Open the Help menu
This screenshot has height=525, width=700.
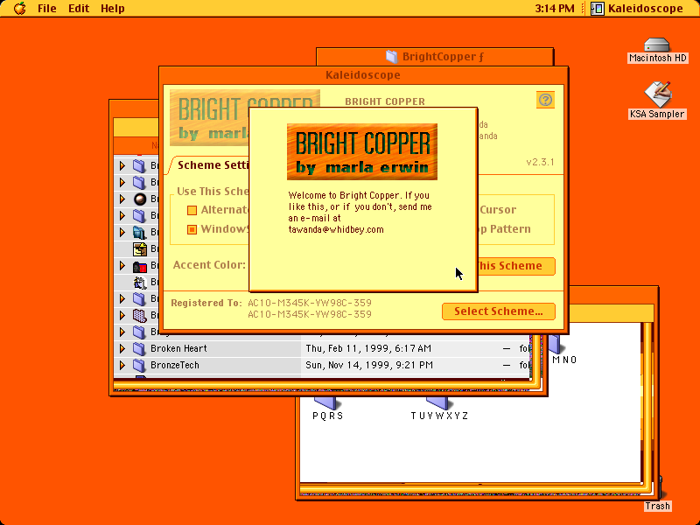113,9
